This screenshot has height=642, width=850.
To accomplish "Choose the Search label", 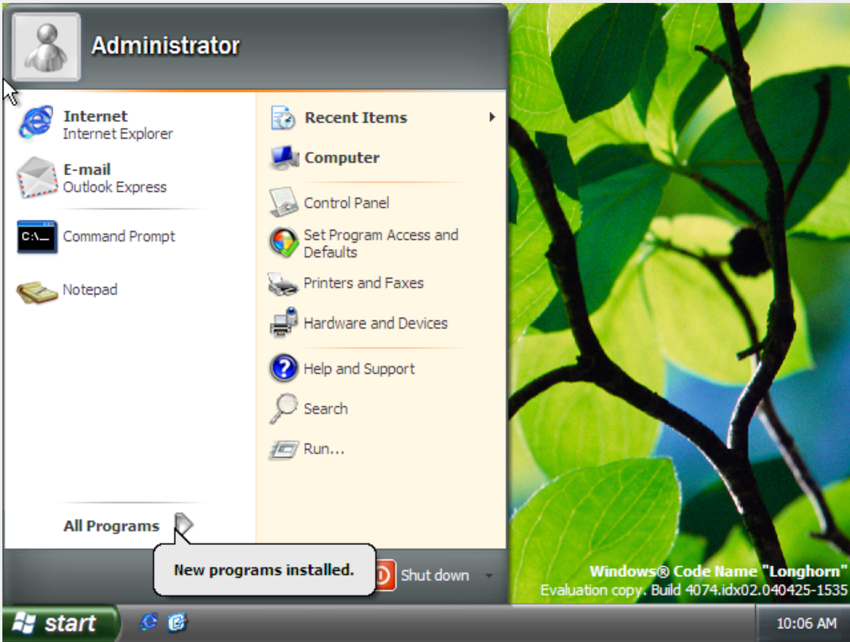I will [326, 409].
